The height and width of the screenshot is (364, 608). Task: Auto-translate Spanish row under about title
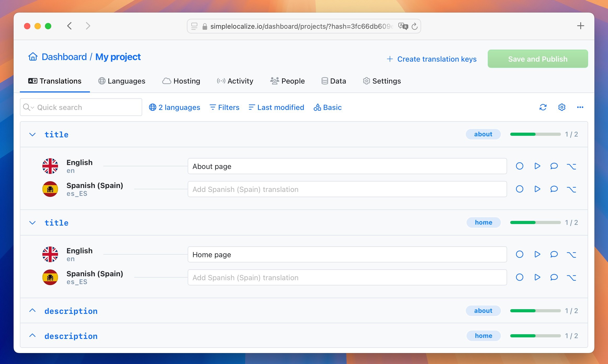pyautogui.click(x=537, y=189)
